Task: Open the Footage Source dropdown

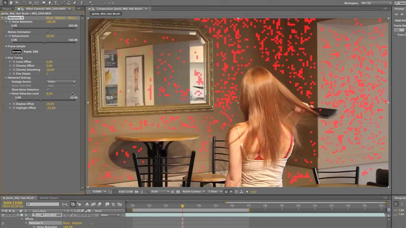Action: coord(61,82)
